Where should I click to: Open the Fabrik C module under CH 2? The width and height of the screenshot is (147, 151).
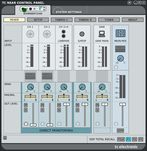[x=47, y=76]
